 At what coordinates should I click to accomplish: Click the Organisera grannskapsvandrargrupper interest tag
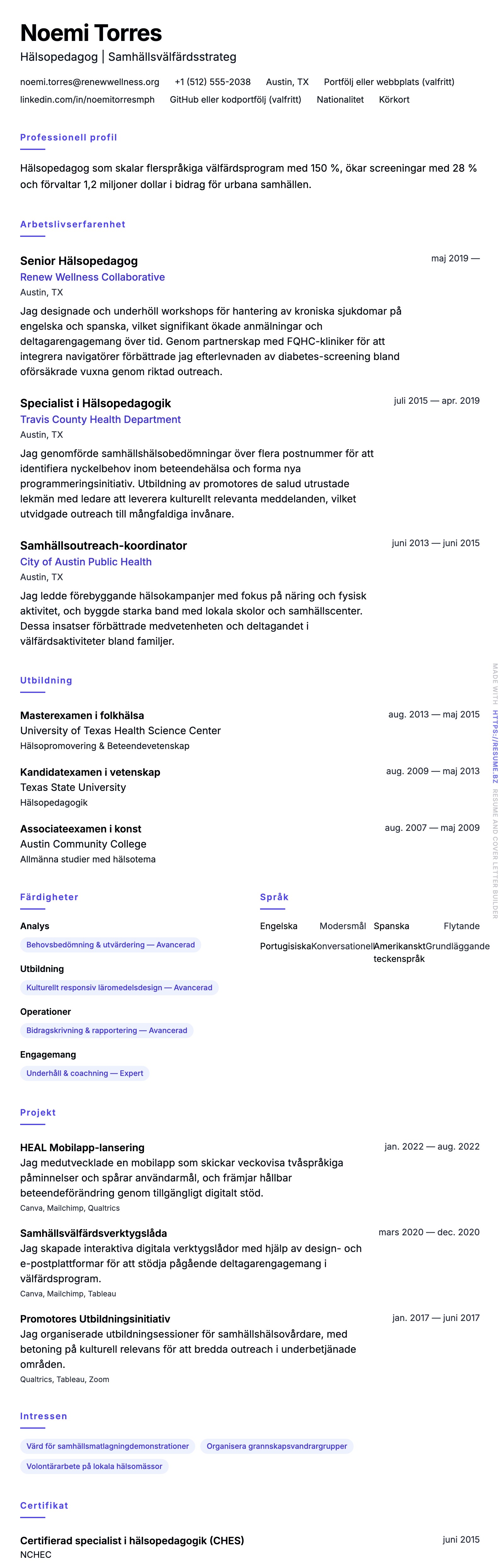(x=276, y=1446)
